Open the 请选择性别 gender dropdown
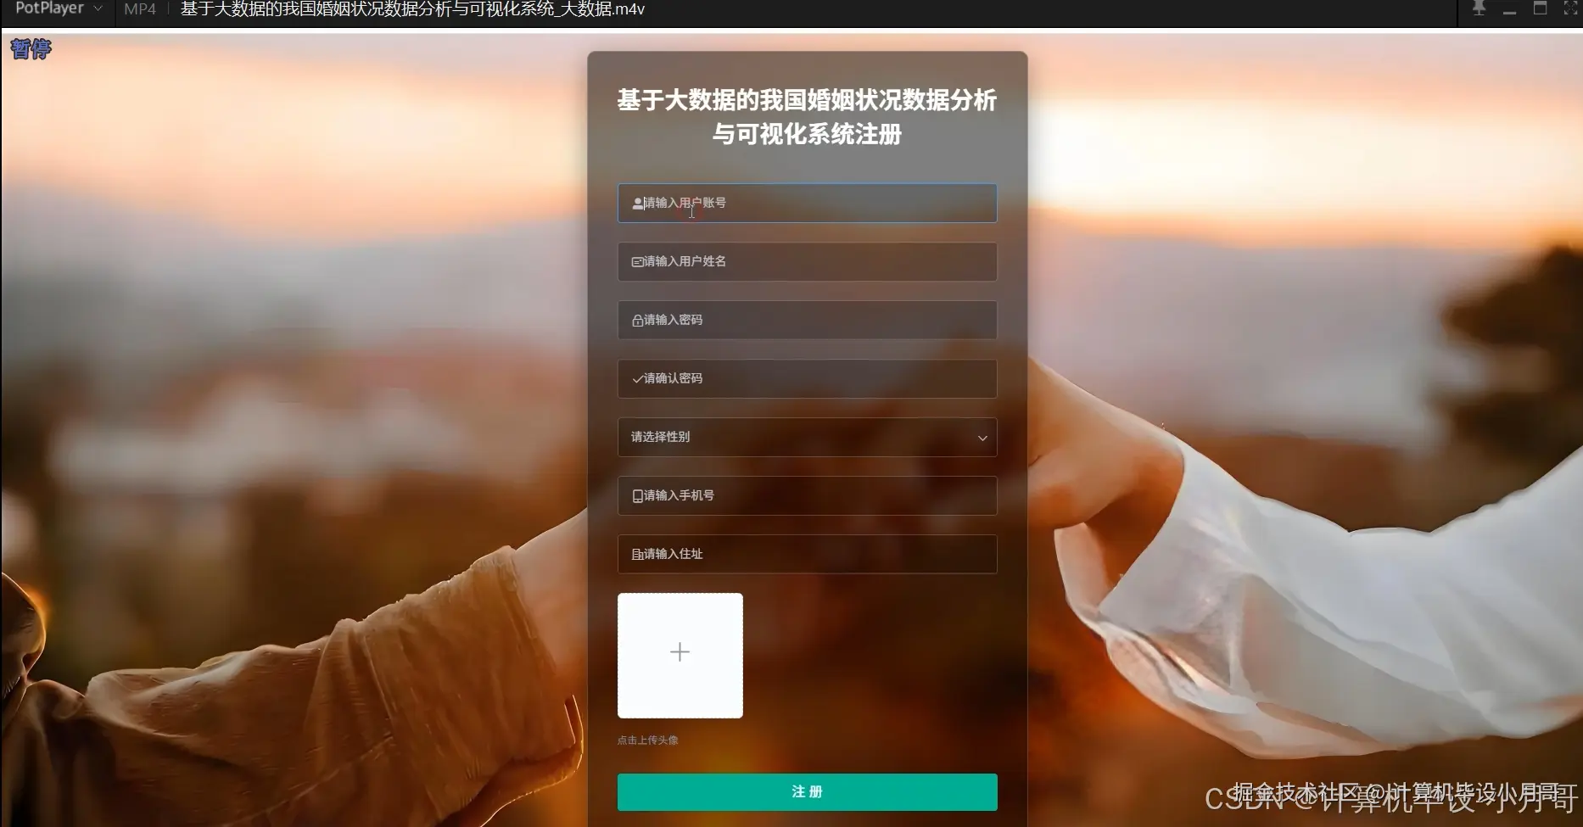 click(806, 437)
